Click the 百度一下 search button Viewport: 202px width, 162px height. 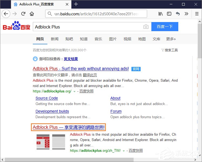(165, 27)
